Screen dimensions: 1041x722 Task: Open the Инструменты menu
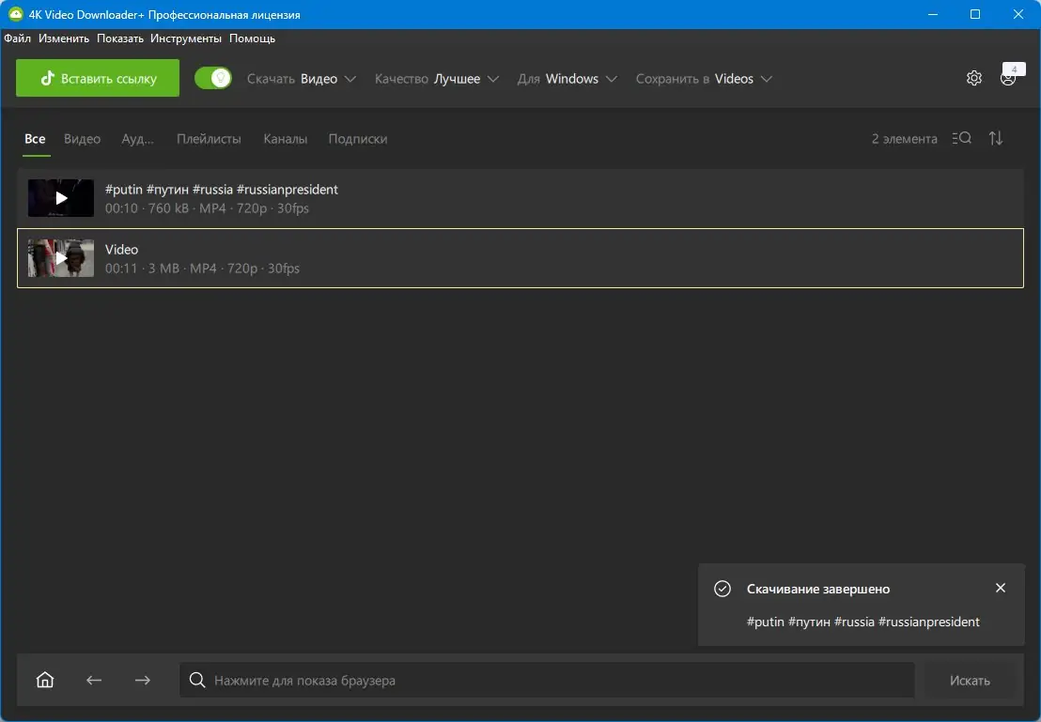(x=186, y=38)
